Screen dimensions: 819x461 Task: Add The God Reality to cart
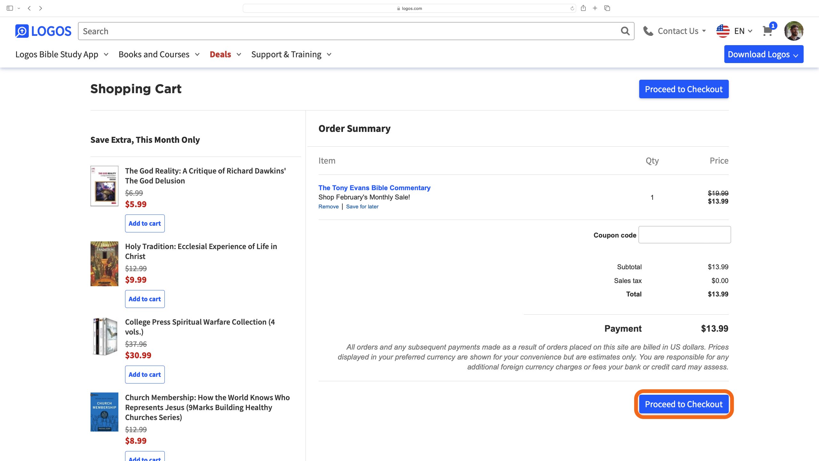(x=145, y=223)
